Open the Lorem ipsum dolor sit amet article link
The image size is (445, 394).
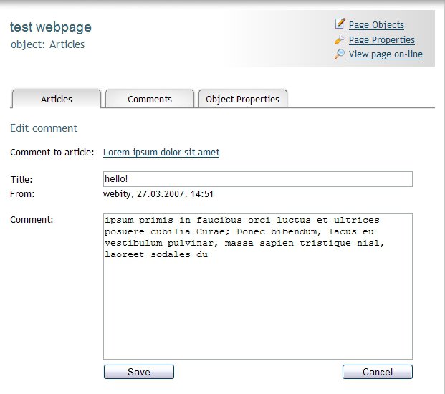pos(161,153)
